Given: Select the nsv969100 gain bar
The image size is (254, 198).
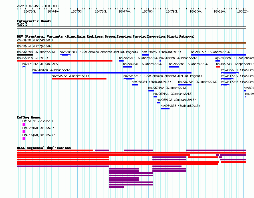Looking at the screenshot, I should [x=151, y=91].
